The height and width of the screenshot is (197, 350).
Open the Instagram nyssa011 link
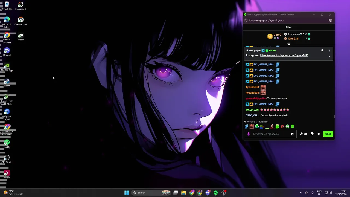pos(284,55)
